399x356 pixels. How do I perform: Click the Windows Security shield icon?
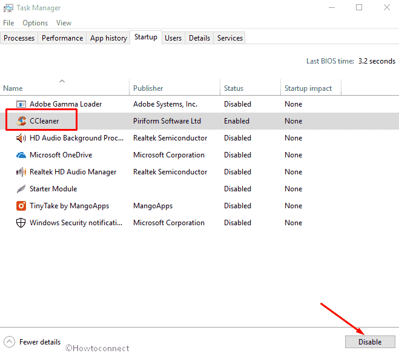click(x=21, y=223)
